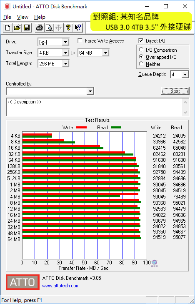195x304 pixels.
Task: Click the ATTO Disk Benchmark v3.05 text
Action: point(72,278)
